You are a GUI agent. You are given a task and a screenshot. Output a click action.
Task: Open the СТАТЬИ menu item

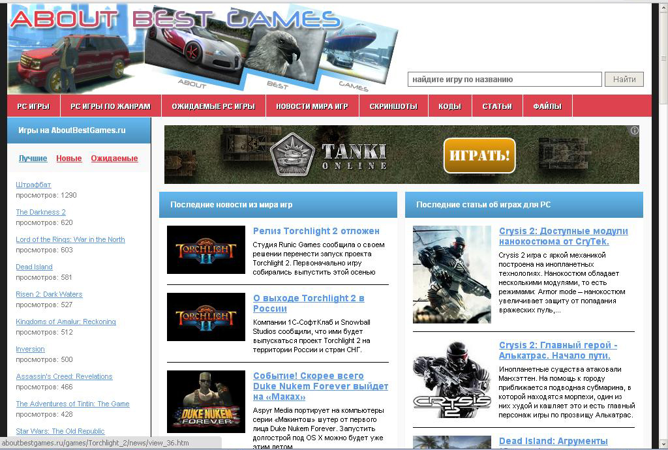[497, 106]
